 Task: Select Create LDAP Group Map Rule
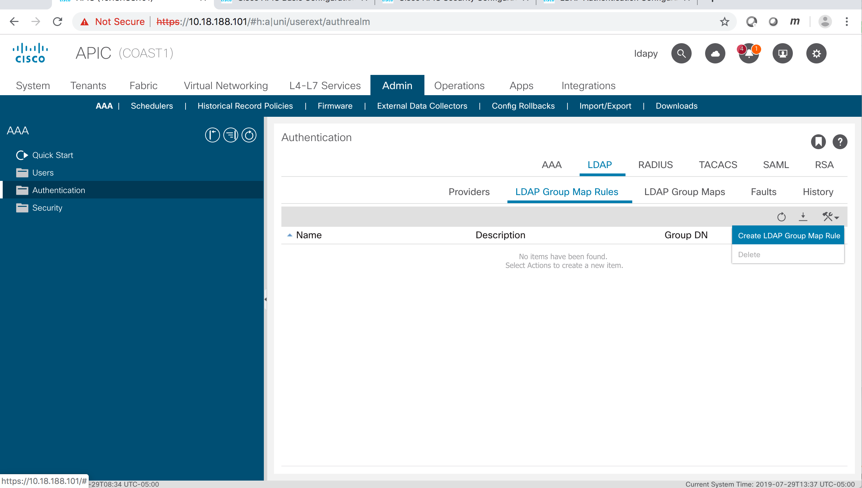click(788, 236)
